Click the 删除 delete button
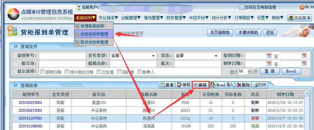The height and width of the screenshot is (130, 314). tap(243, 85)
